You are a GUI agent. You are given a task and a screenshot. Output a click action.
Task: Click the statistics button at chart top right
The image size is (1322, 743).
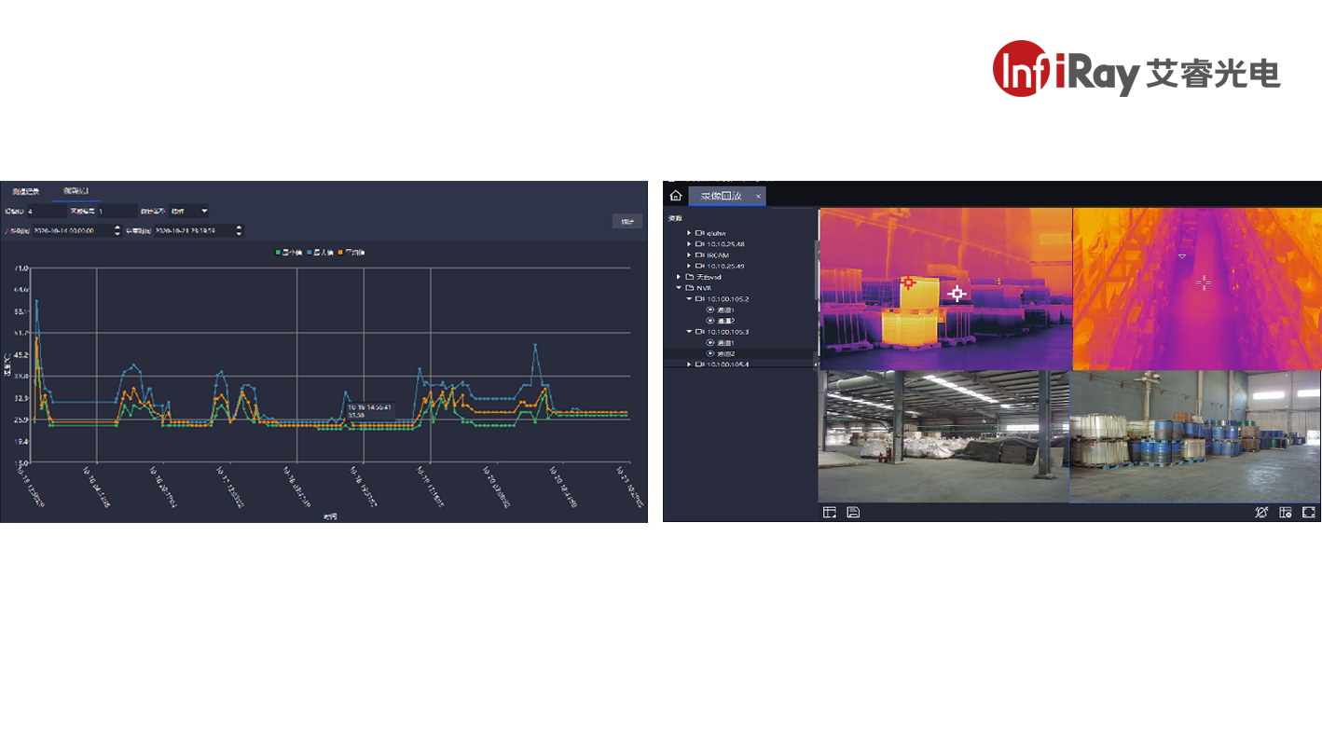click(x=627, y=221)
